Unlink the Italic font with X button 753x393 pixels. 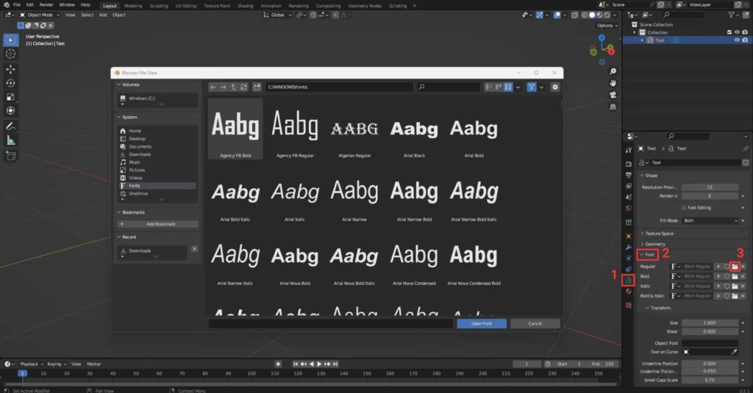tap(743, 286)
